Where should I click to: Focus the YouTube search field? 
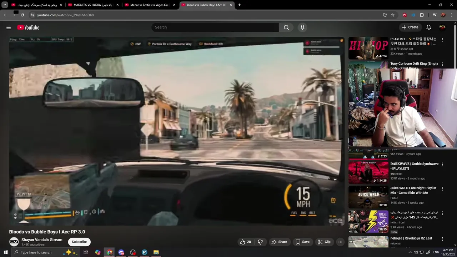215,27
